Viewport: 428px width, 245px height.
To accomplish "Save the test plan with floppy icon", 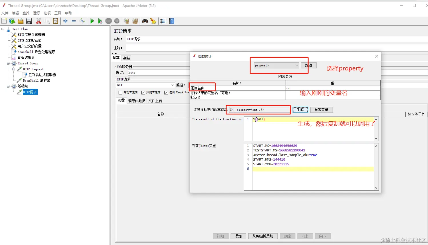I will (29, 21).
